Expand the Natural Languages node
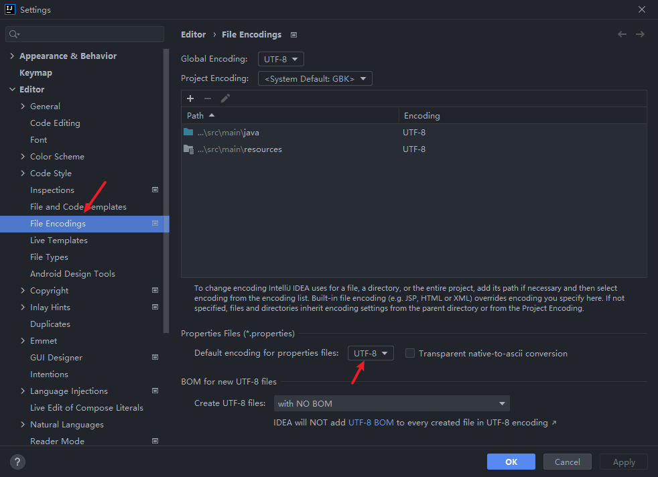Viewport: 658px width, 477px height. pos(23,425)
